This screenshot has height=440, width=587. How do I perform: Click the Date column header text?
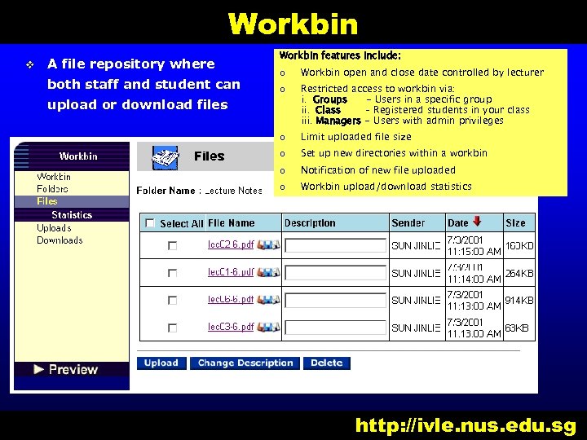[x=458, y=223]
